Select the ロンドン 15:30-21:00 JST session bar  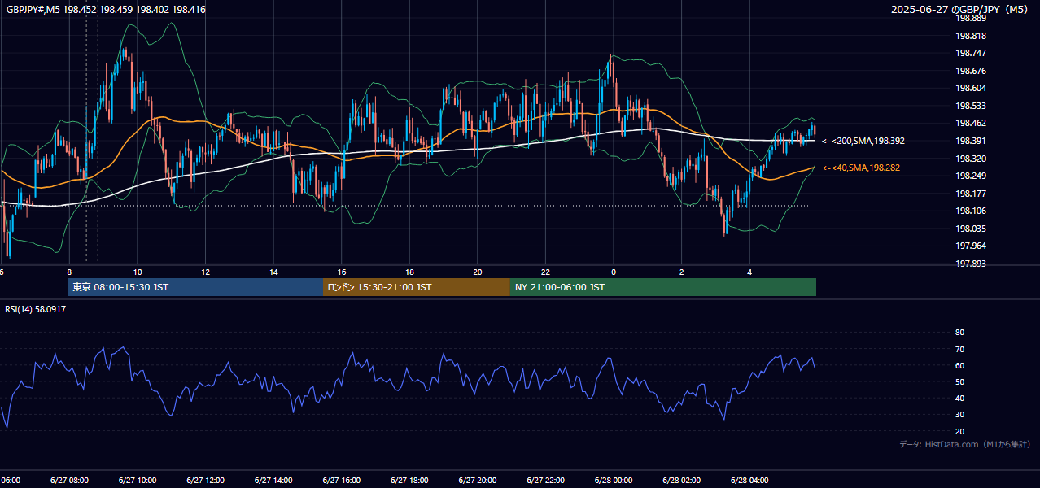point(417,287)
